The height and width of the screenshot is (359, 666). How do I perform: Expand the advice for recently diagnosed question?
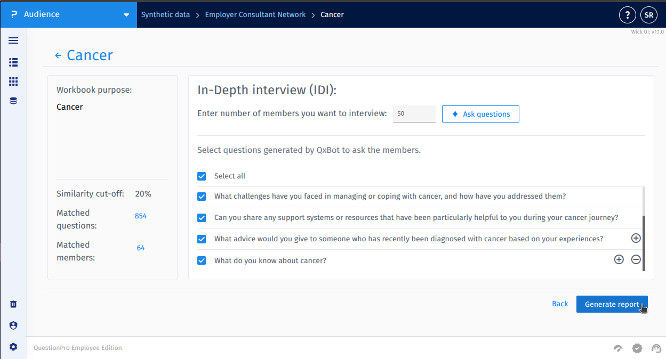point(636,239)
